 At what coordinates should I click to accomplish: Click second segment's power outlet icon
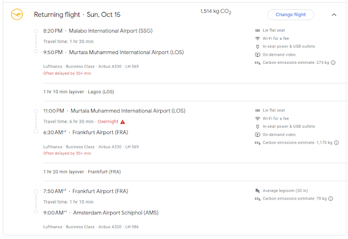click(x=257, y=127)
